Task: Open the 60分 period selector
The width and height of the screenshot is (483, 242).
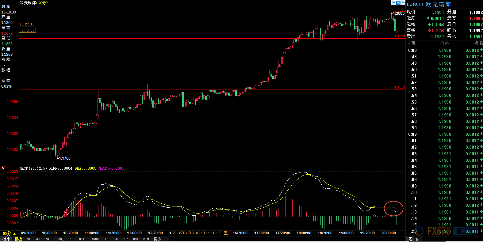Action: [9, 233]
